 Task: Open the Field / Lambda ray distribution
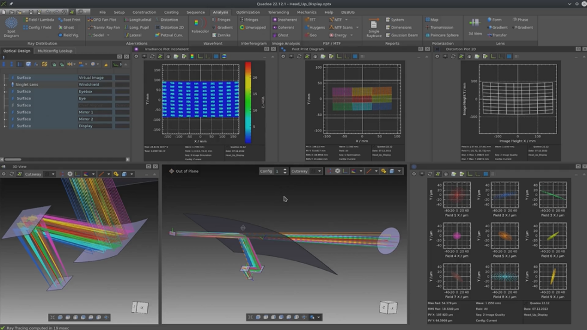(x=40, y=20)
